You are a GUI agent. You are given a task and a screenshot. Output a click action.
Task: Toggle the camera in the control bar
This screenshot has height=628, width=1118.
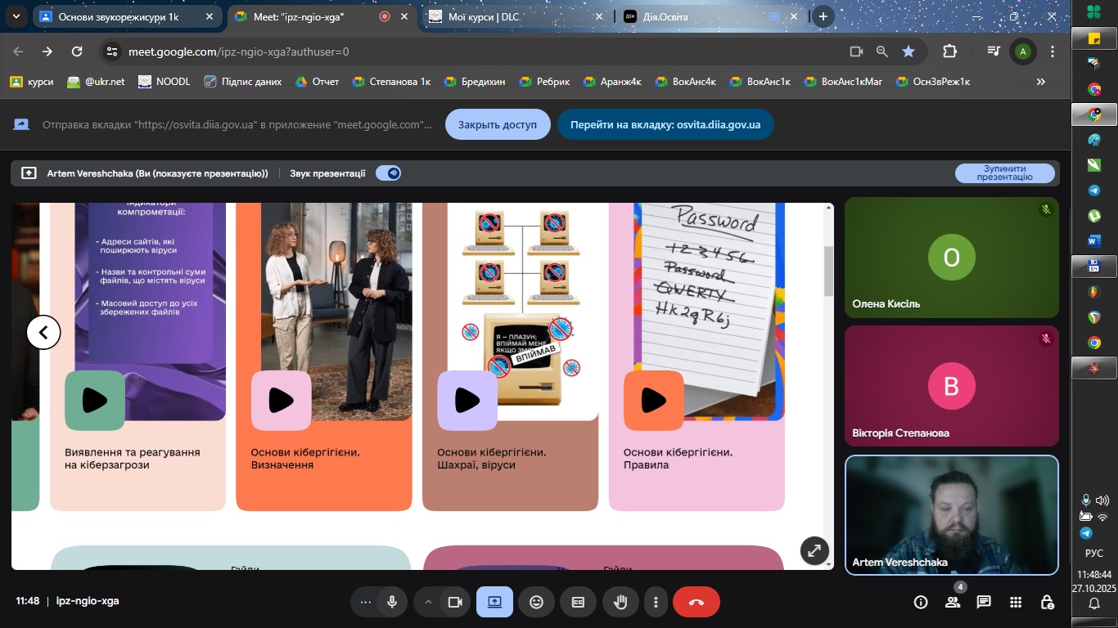coord(455,602)
